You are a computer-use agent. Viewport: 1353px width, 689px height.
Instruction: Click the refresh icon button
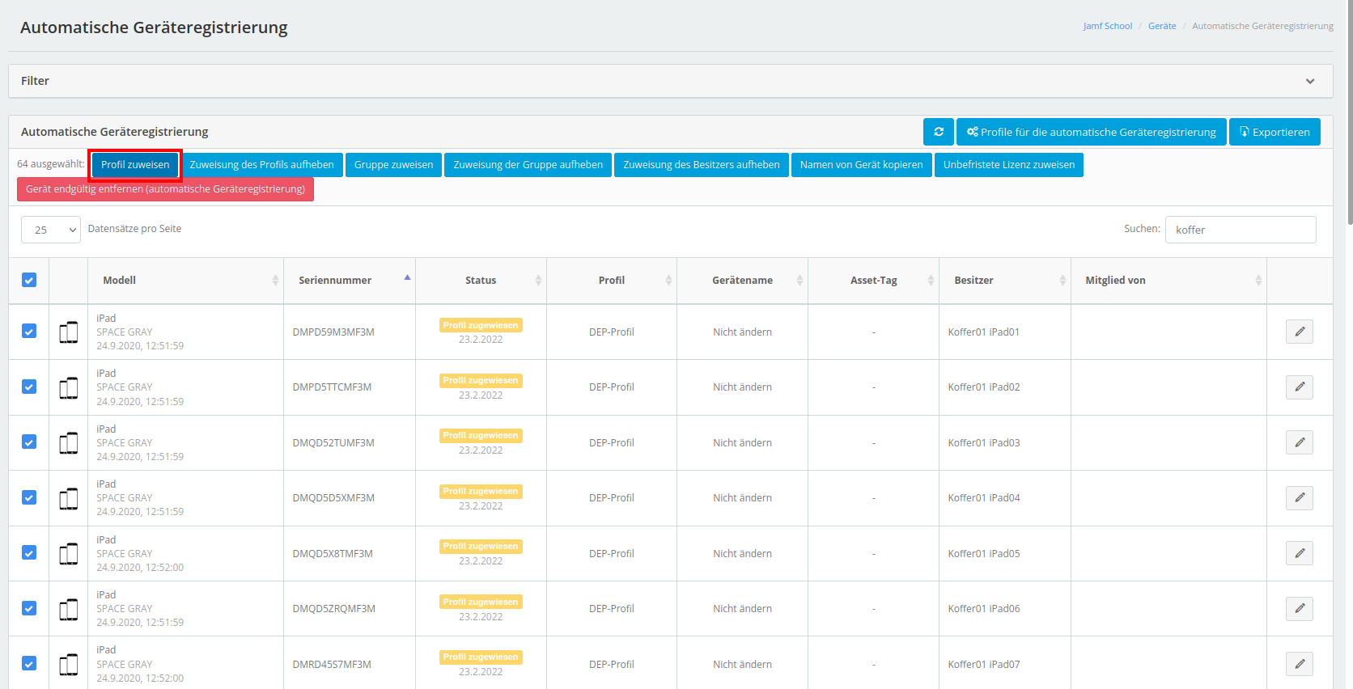pyautogui.click(x=938, y=132)
